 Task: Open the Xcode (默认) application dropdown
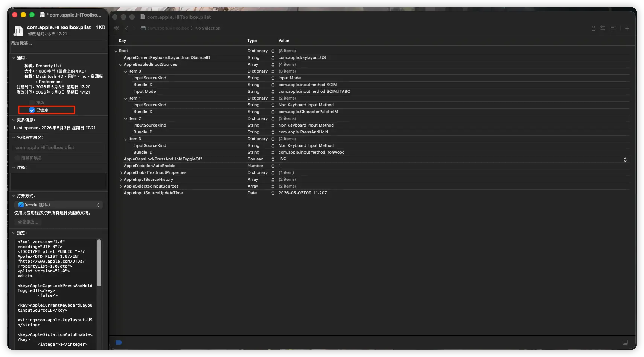click(x=59, y=205)
